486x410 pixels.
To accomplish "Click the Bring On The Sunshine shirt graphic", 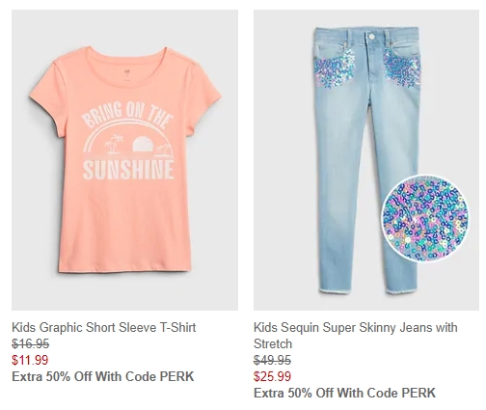I will pos(128,142).
